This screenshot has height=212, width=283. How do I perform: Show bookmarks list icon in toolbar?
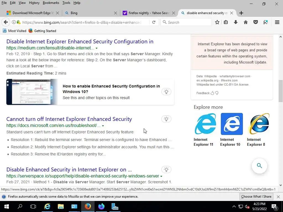click(x=226, y=22)
